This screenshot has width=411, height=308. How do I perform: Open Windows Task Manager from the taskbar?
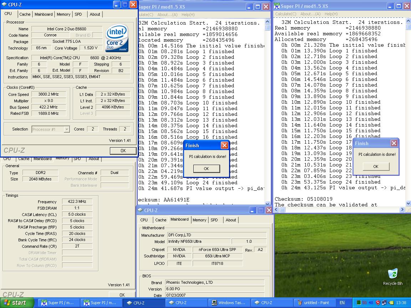point(228,303)
